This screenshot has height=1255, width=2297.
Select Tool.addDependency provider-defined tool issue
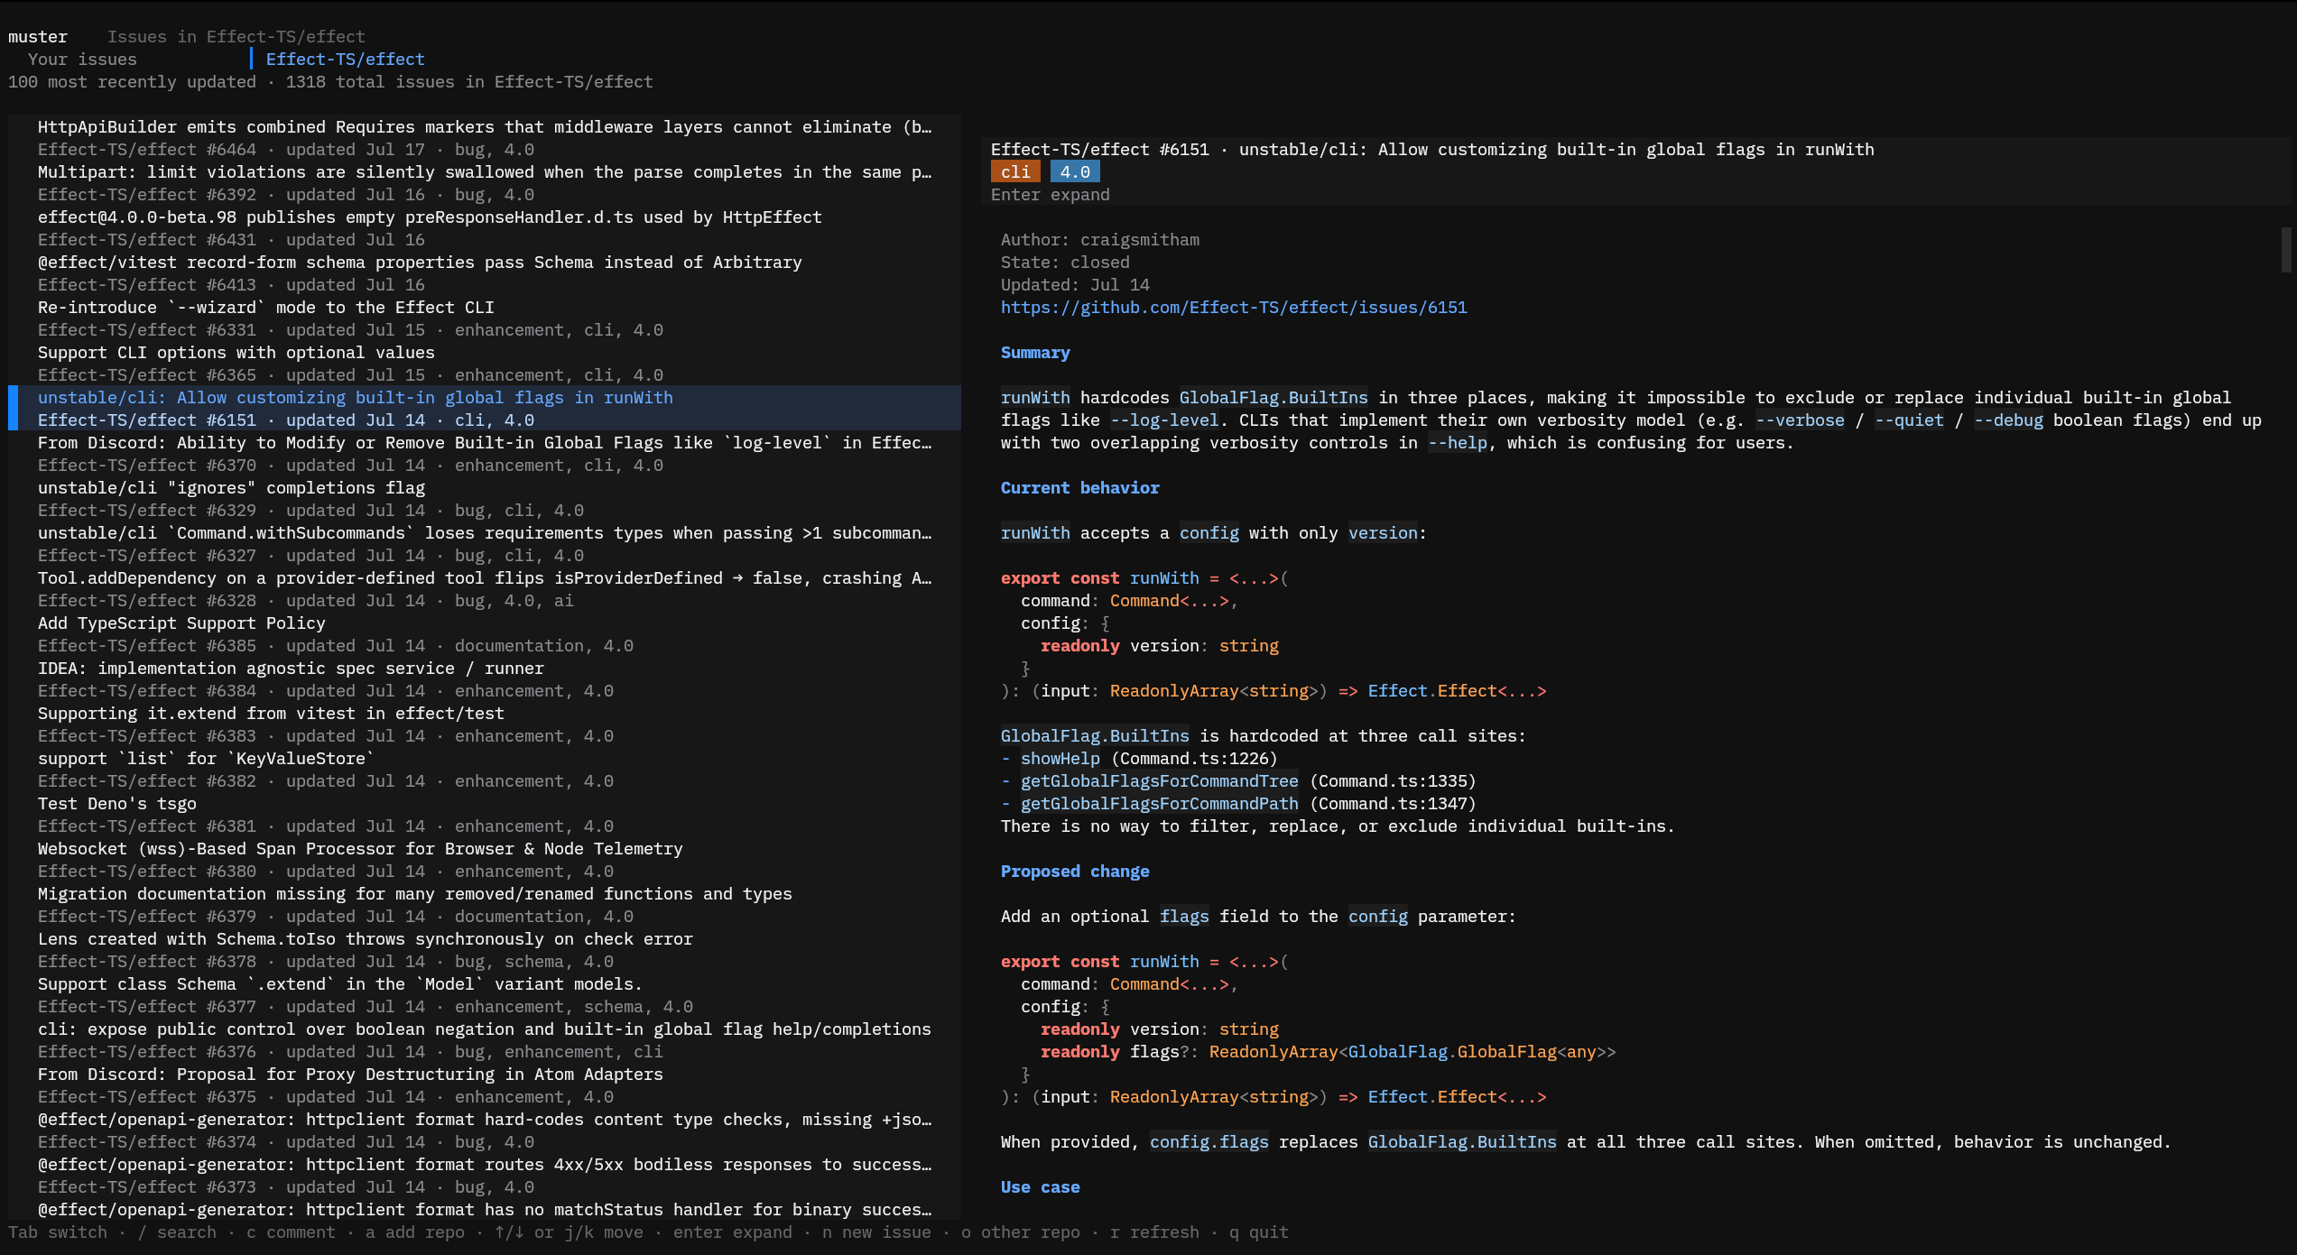485,589
